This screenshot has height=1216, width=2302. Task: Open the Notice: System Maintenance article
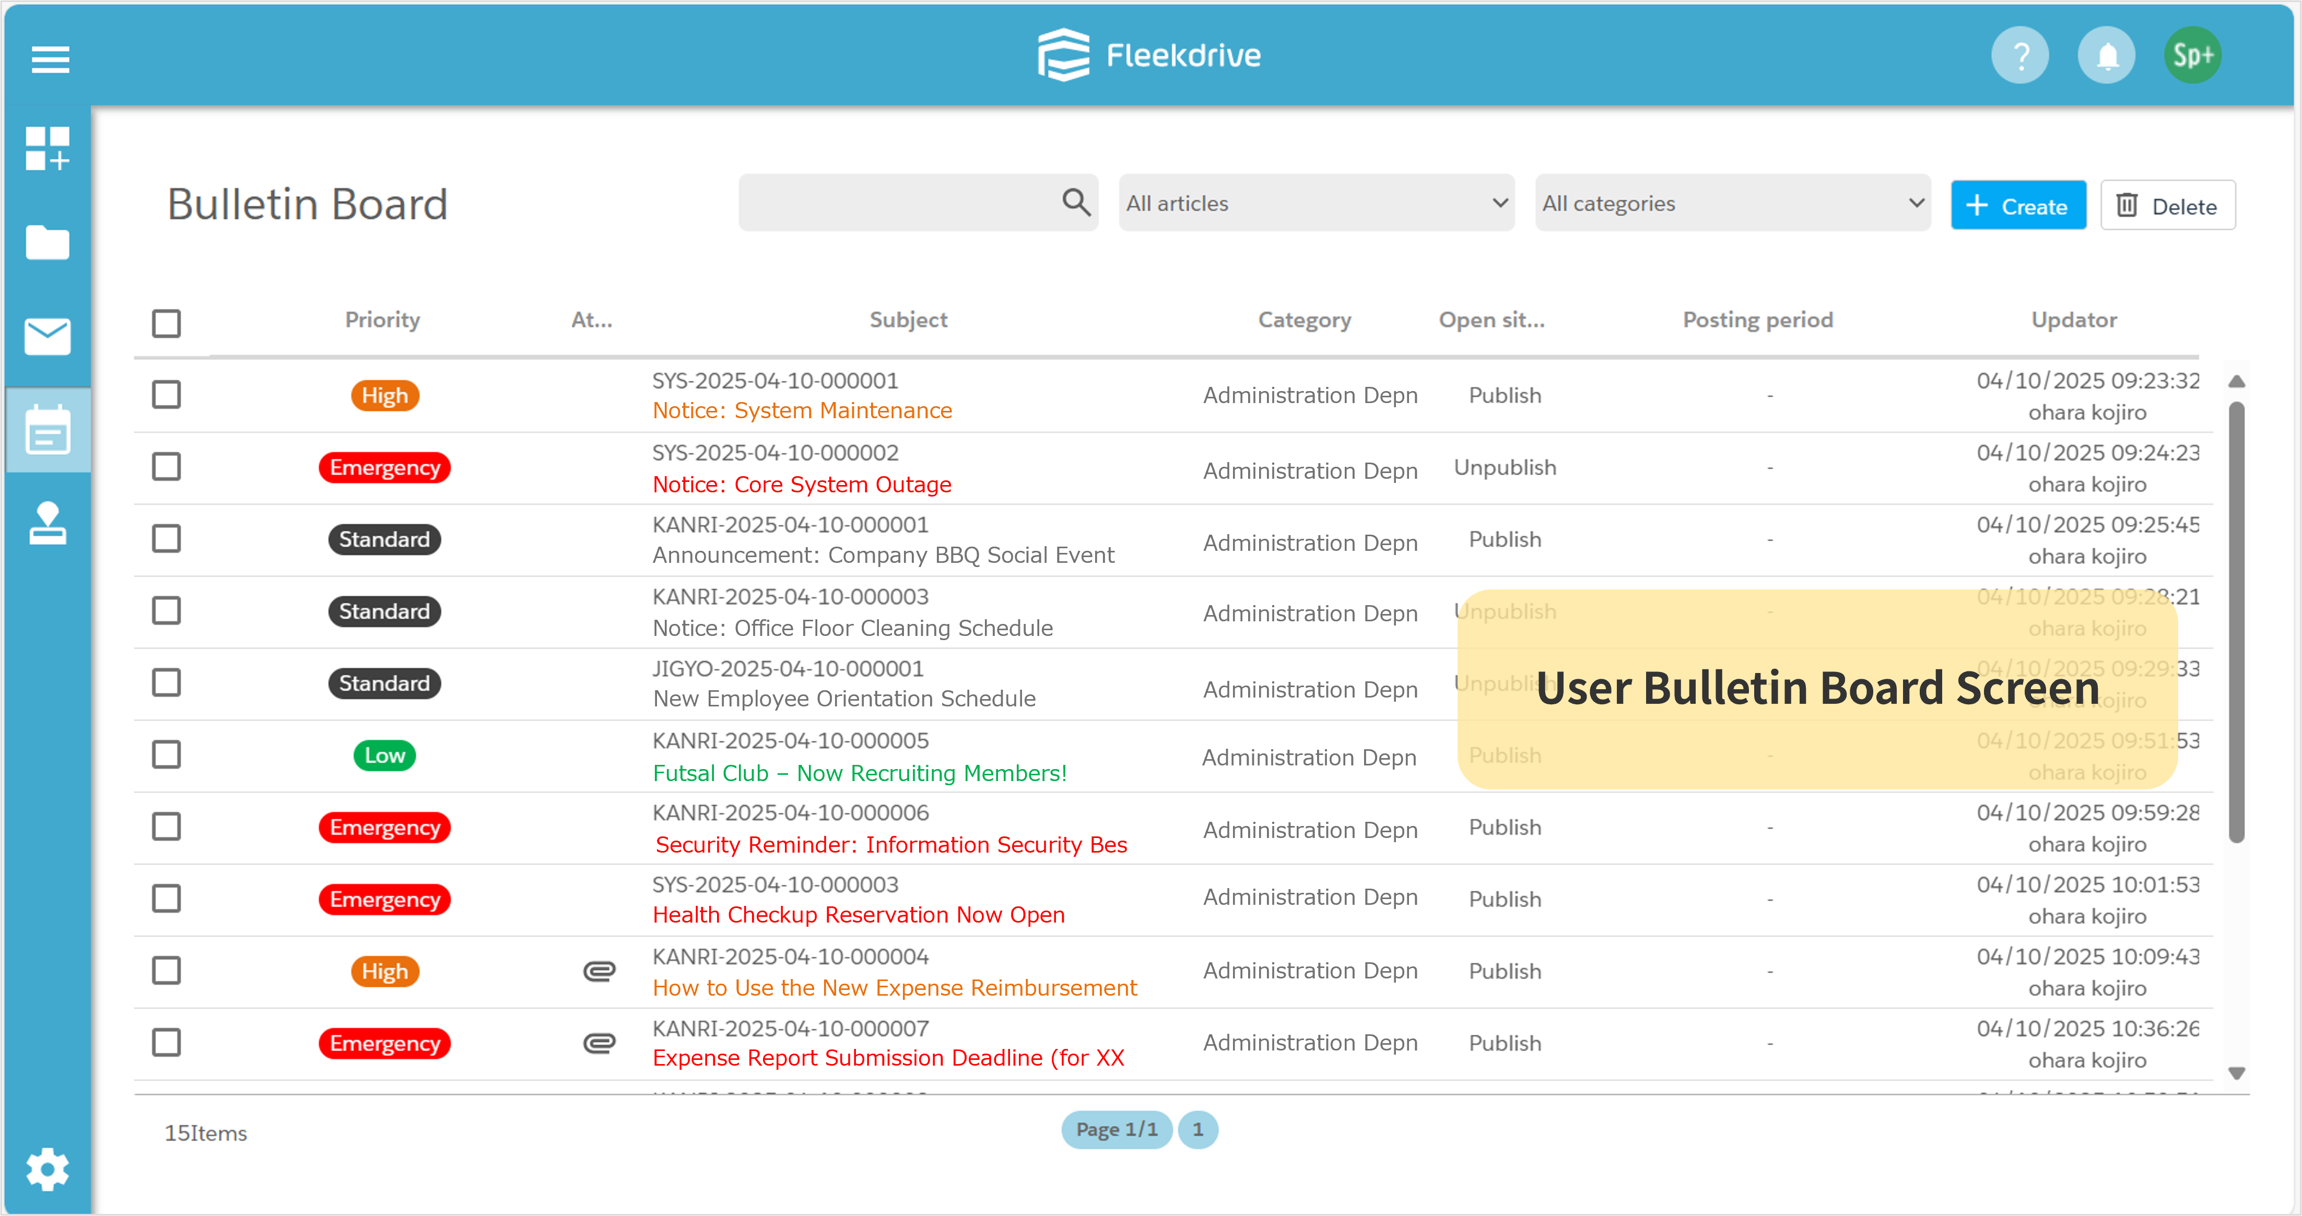(x=802, y=411)
